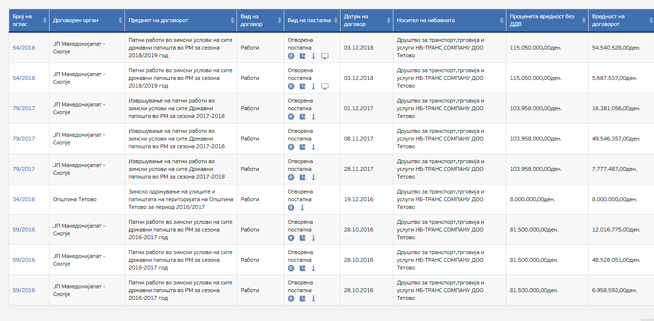Open announcement link 34/2016
This screenshot has height=321, width=654.
[24, 199]
